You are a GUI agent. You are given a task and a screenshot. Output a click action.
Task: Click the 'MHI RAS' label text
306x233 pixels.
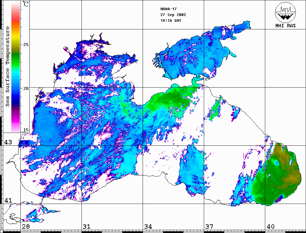click(286, 26)
